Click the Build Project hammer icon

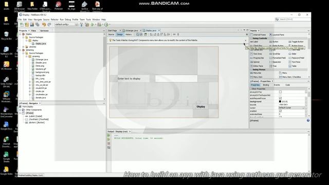pos(82,25)
